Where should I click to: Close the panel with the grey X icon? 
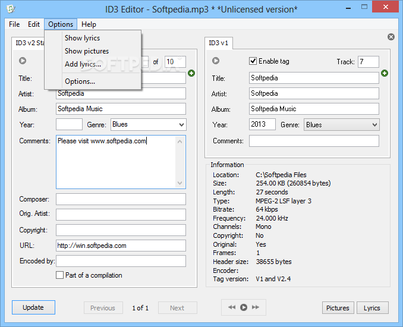(x=391, y=37)
